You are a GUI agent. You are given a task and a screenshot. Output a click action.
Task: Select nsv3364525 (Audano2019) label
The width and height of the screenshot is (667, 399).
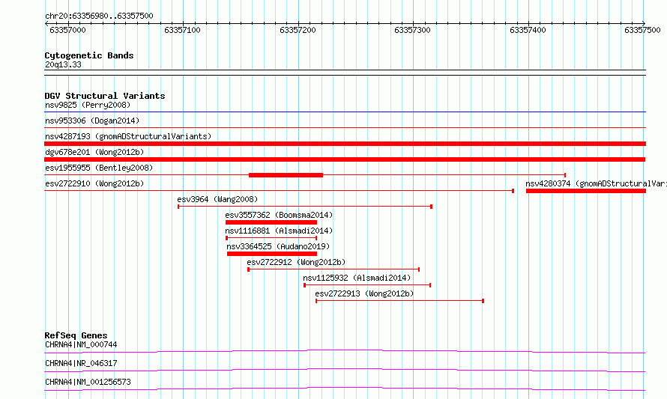278,246
